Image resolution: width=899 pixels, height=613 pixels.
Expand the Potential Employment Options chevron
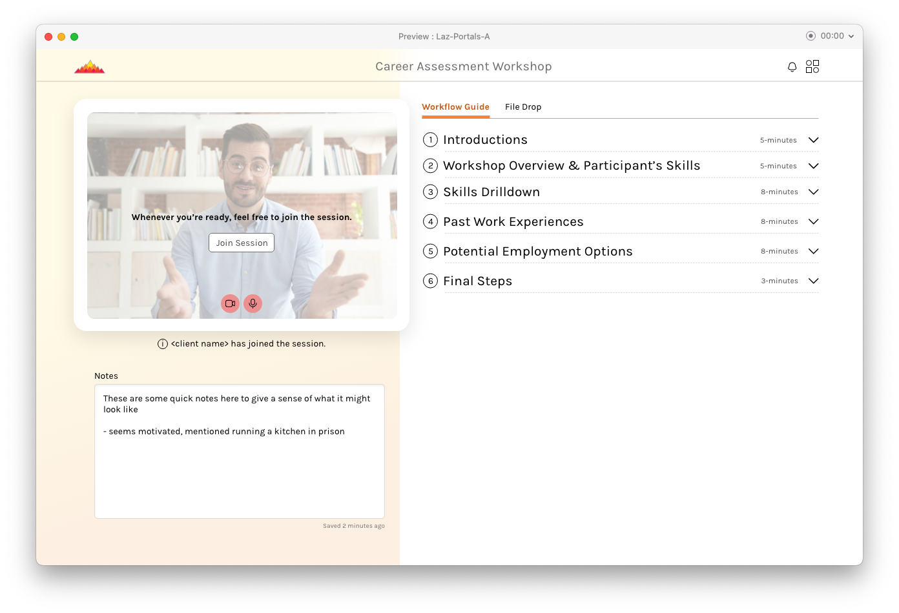pyautogui.click(x=814, y=251)
